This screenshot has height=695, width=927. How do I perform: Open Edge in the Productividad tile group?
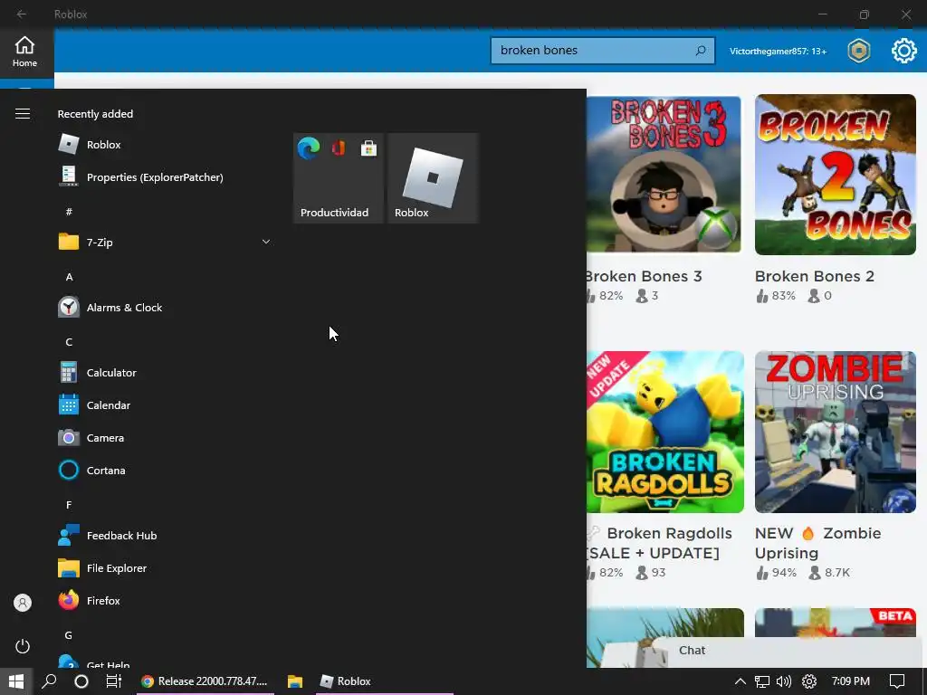(309, 148)
